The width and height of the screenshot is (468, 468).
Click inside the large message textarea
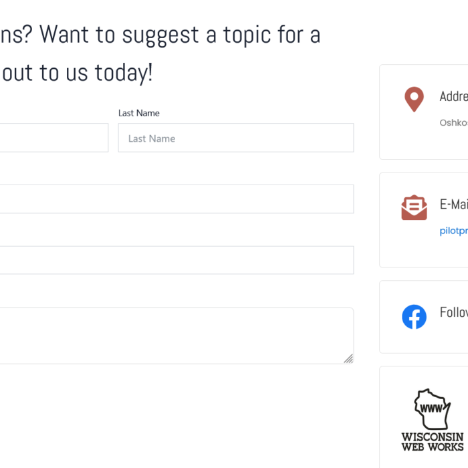[x=177, y=336]
